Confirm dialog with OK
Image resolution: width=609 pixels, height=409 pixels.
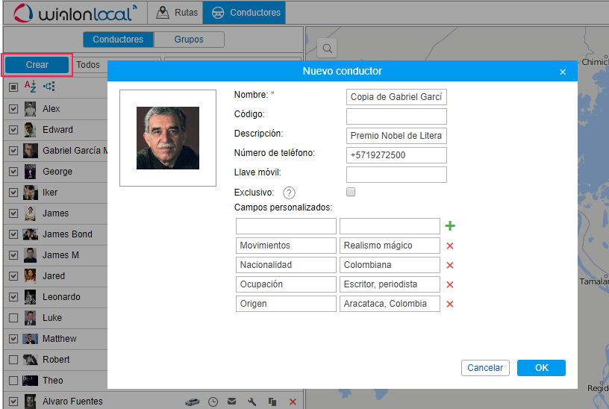click(541, 368)
